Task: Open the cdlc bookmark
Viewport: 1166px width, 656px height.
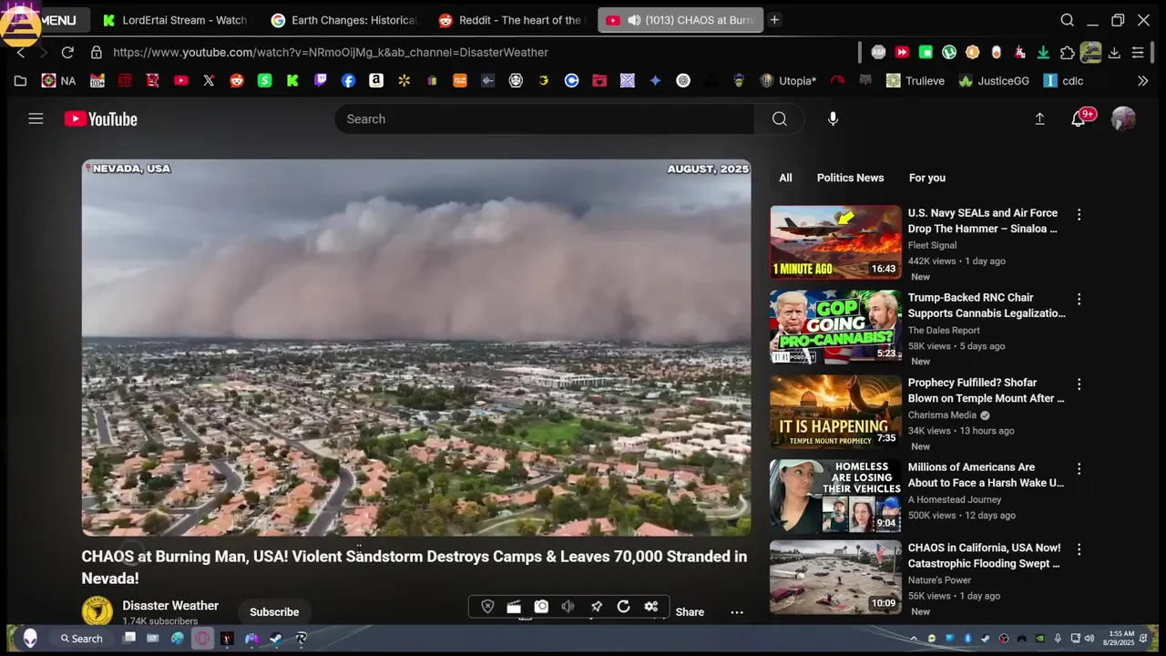Action: pos(1063,80)
